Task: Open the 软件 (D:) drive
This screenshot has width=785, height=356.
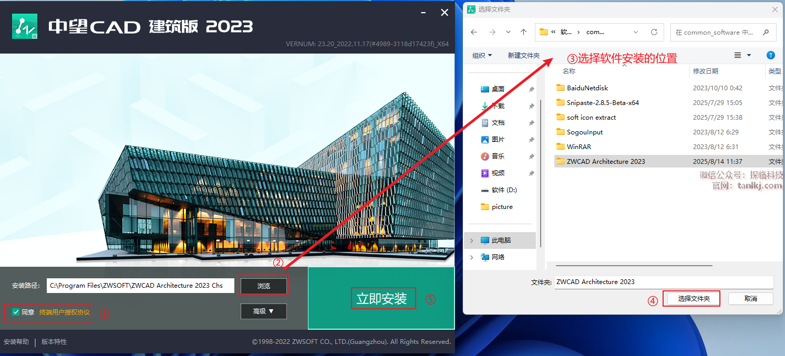Action: point(503,190)
